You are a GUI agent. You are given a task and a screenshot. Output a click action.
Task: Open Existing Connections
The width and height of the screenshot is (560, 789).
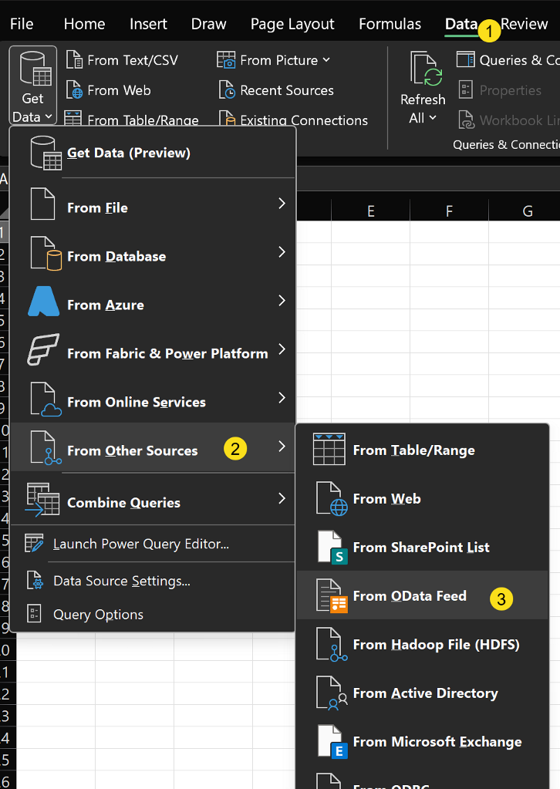tap(293, 120)
